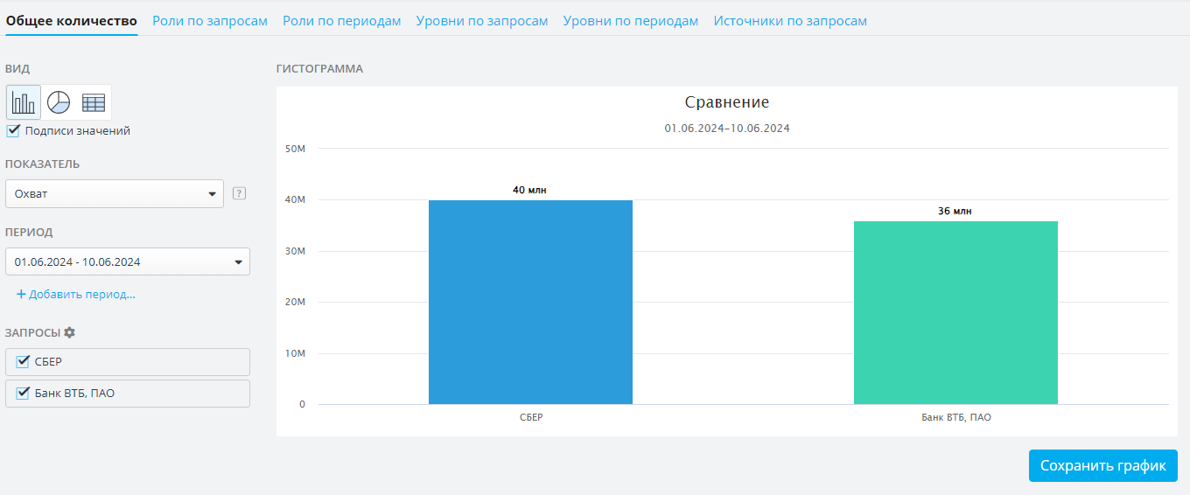
Task: Toggle the Подписи значений checkbox
Action: coord(13,130)
